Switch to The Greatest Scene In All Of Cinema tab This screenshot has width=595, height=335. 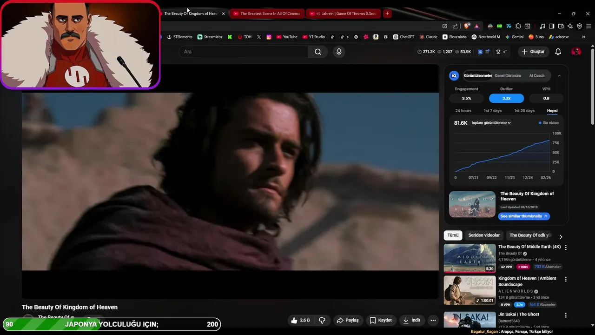[266, 13]
